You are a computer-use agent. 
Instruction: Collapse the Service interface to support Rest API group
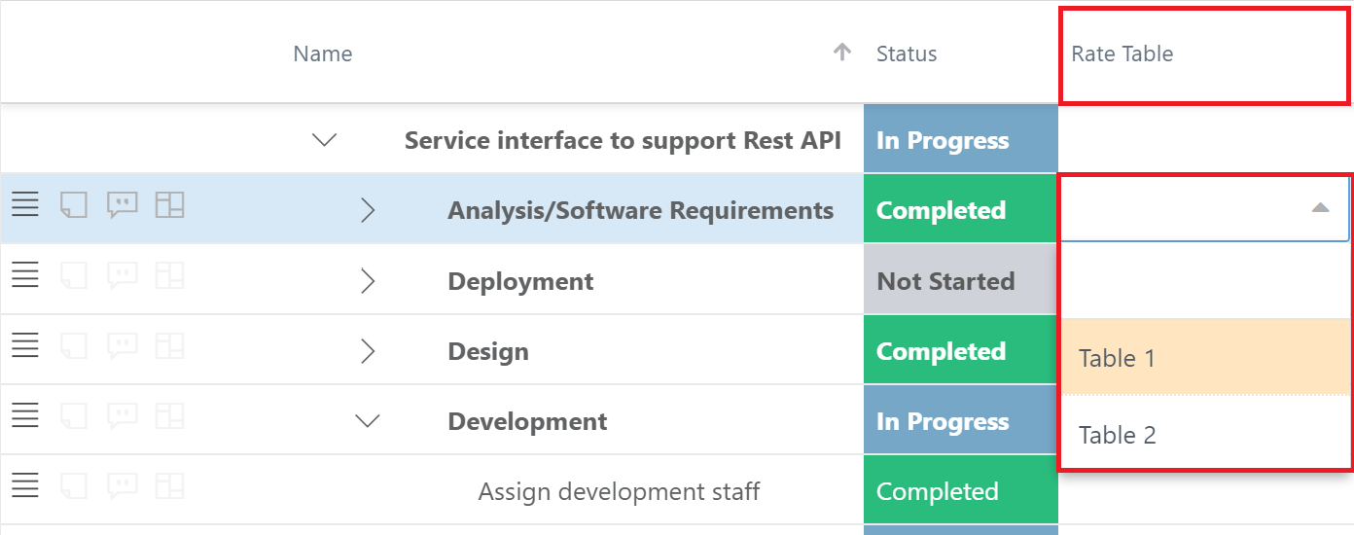pos(324,140)
